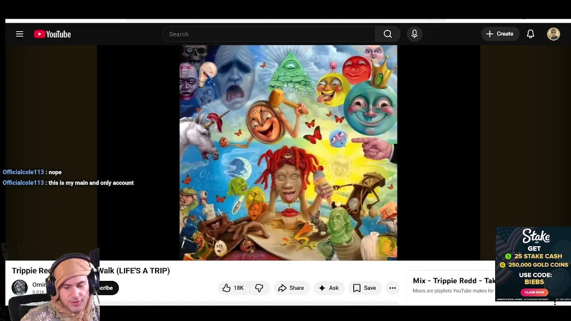Open the channel avatar beside the title

tap(20, 288)
